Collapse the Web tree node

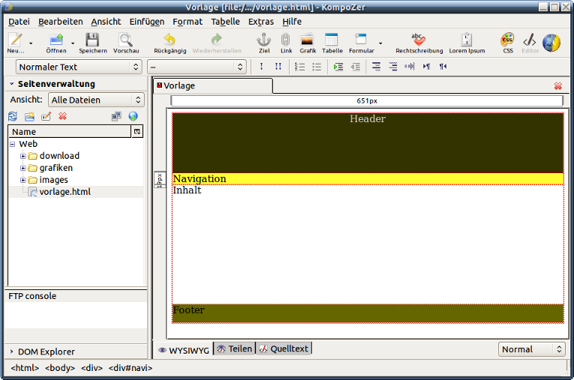[13, 144]
